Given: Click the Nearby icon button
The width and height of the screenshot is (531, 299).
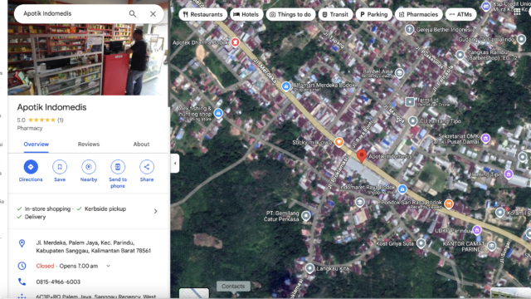Looking at the screenshot, I should 89,167.
